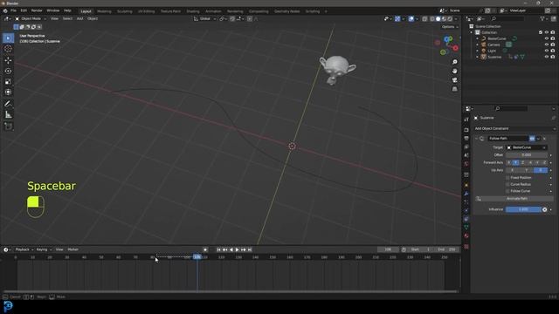
Task: Click the viewport zoom magnifier icon
Action: tap(454, 62)
